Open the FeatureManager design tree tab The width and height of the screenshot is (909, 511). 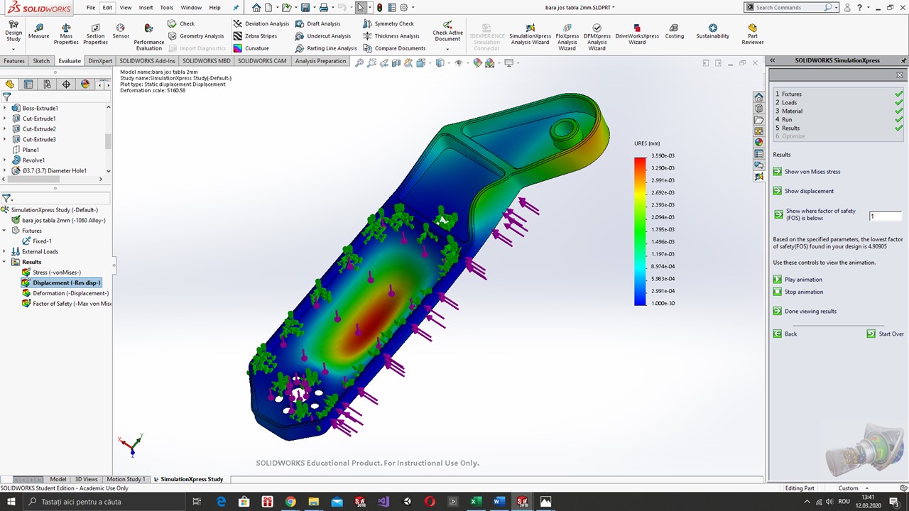pyautogui.click(x=10, y=84)
